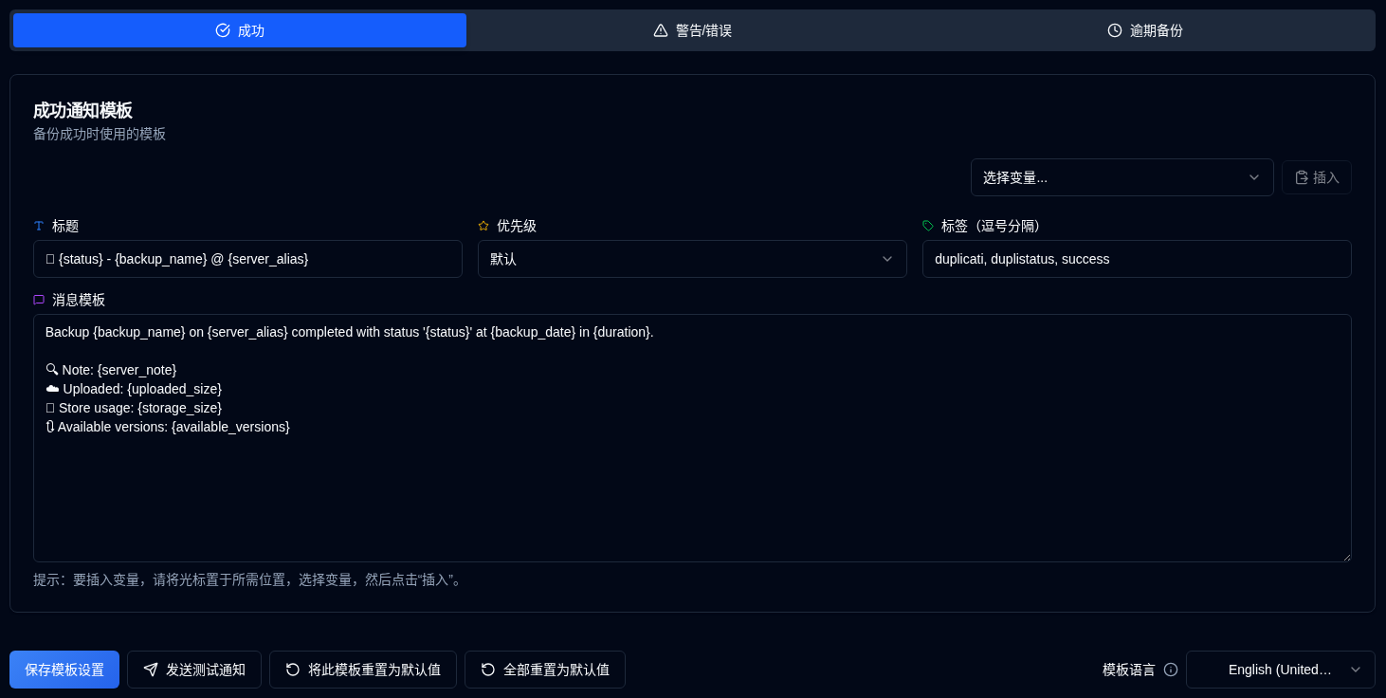Click 发送测试通知 button
This screenshot has height=698, width=1386.
[194, 670]
